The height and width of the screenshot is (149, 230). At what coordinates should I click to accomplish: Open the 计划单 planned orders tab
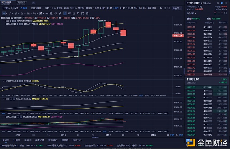(16, 140)
